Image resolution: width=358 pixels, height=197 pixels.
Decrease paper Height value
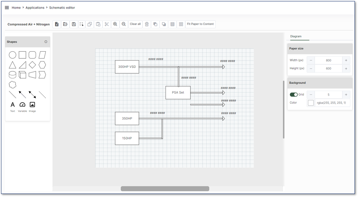pos(311,69)
